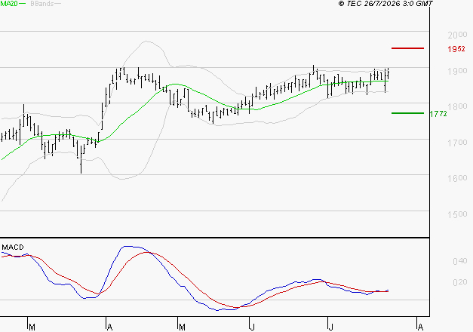Click the first M month marker
The image size is (473, 332).
pos(32,327)
